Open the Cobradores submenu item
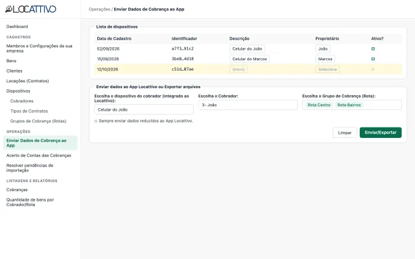This screenshot has height=259, width=415. click(21, 101)
